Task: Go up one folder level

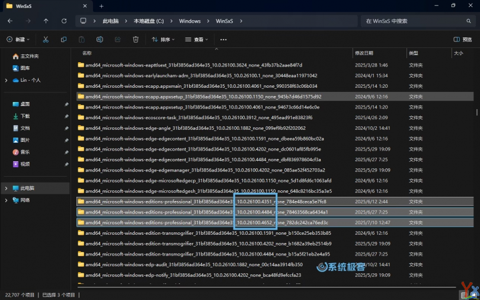Action: pos(46,21)
